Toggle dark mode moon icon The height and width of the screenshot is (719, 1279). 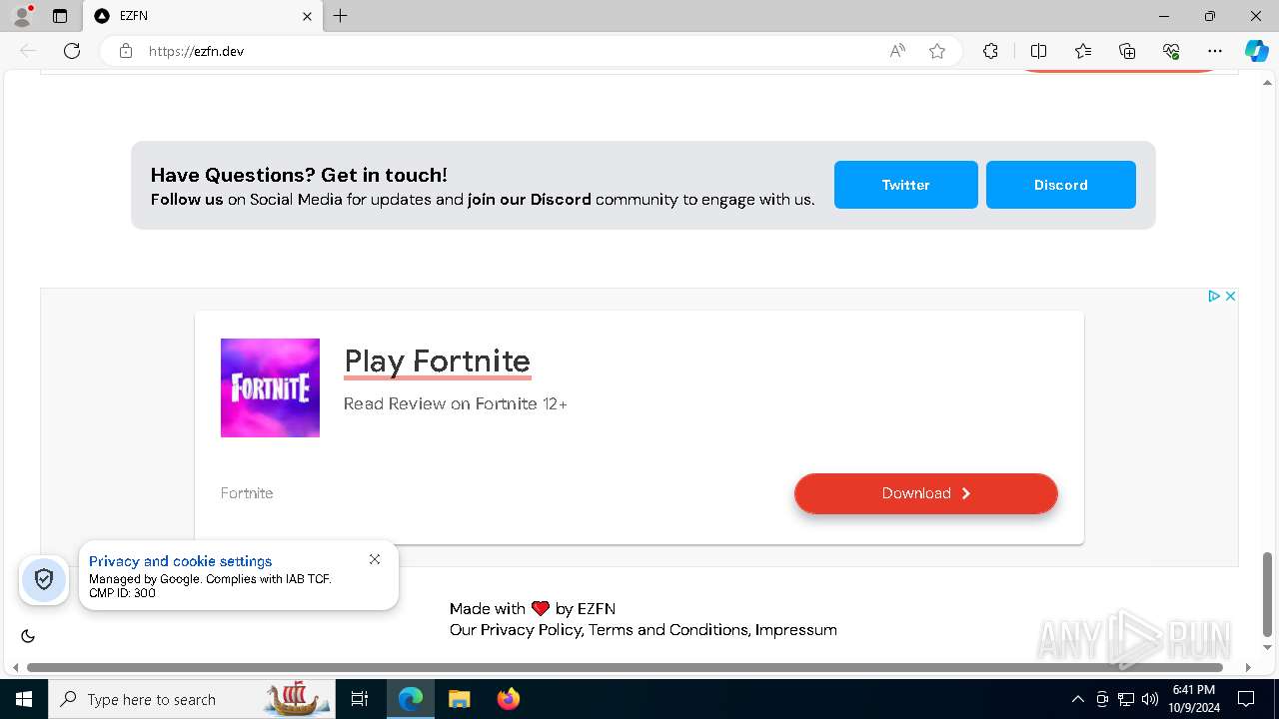[28, 636]
